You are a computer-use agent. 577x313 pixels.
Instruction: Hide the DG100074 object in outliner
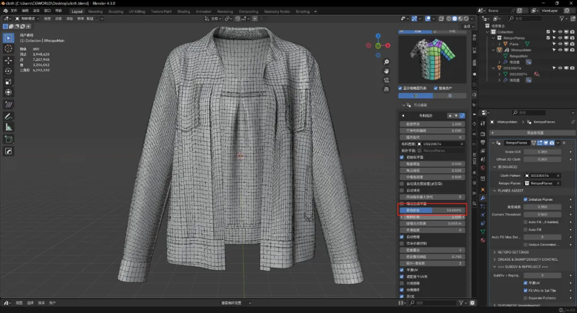point(560,68)
